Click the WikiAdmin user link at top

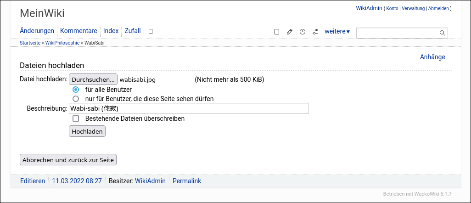click(x=369, y=8)
